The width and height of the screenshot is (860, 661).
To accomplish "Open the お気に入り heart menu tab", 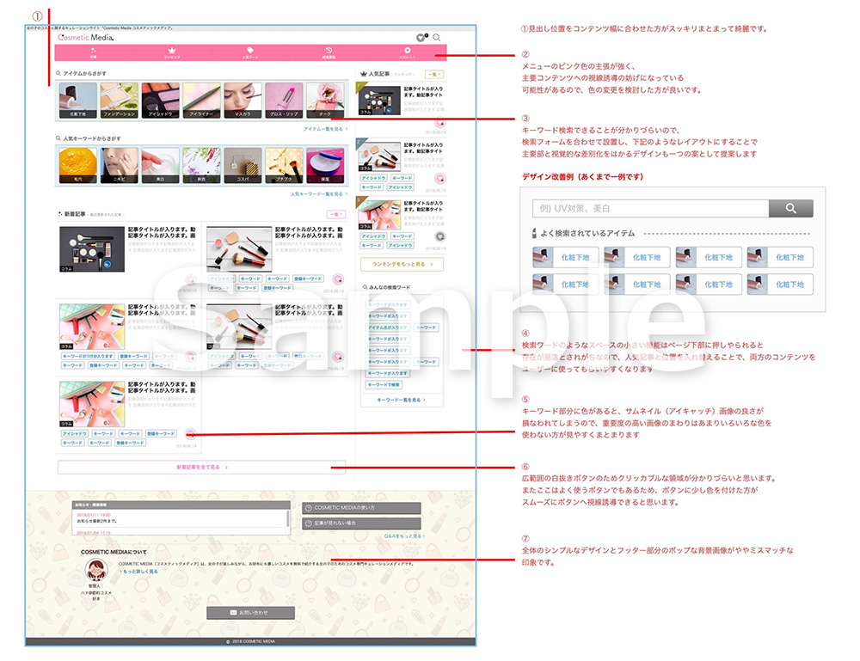I will click(x=407, y=52).
